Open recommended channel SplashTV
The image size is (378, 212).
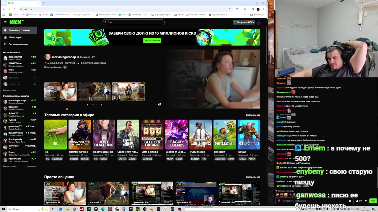(x=19, y=115)
